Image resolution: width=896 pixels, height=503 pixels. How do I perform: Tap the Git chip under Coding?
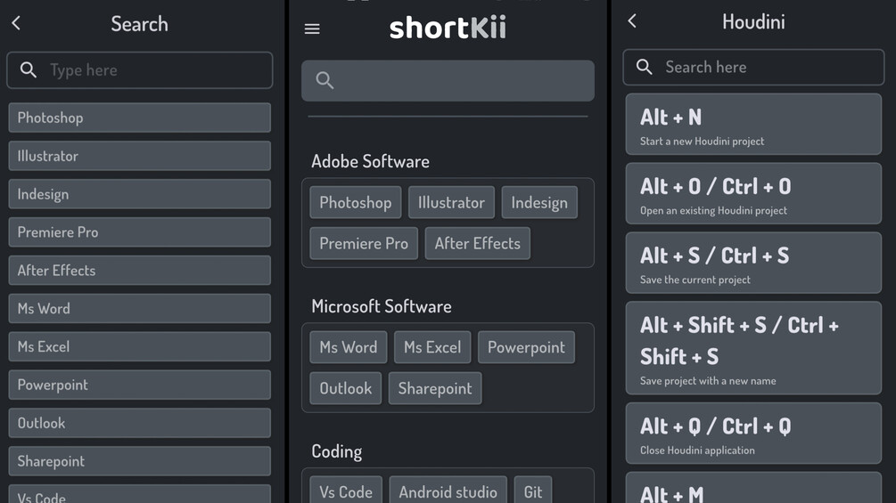point(533,491)
